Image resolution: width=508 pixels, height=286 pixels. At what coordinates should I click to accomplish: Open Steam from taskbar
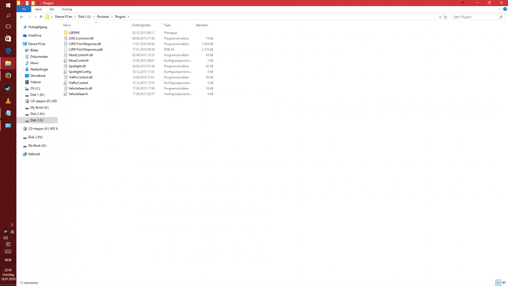click(x=8, y=88)
